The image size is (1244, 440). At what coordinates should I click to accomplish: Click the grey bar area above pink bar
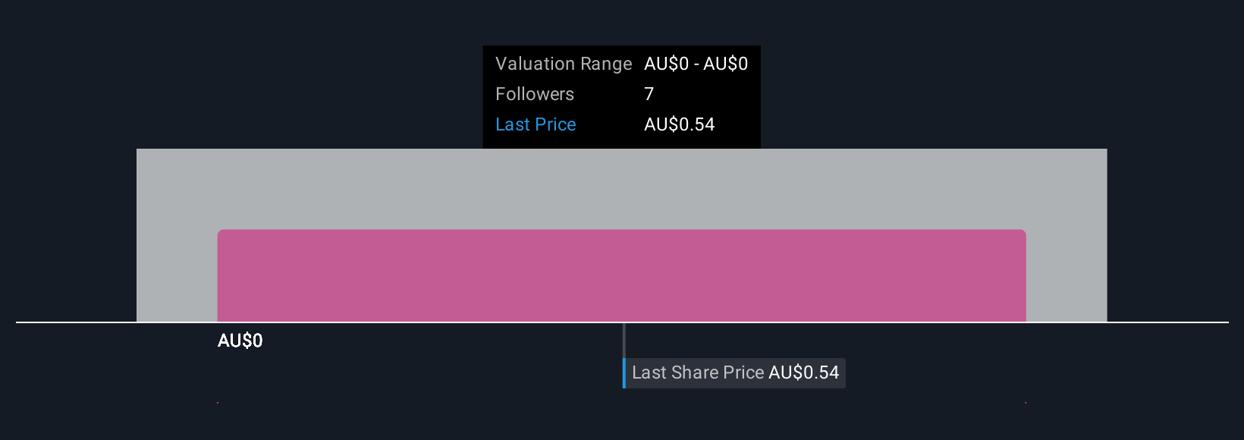(x=622, y=189)
